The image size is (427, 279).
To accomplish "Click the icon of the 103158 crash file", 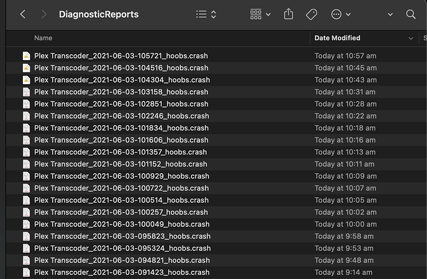I will click(x=26, y=92).
